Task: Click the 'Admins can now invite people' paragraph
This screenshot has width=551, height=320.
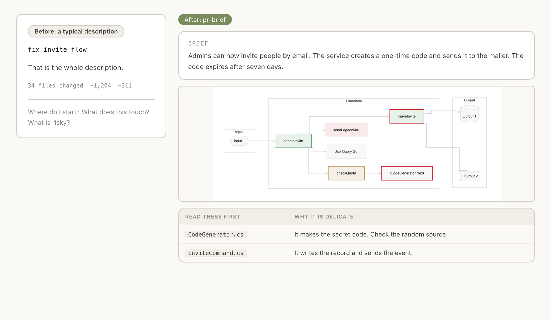Action: coord(356,61)
